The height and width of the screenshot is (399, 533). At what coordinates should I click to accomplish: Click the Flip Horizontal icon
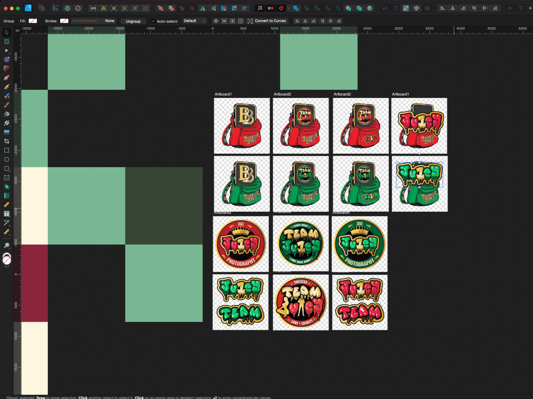click(203, 8)
